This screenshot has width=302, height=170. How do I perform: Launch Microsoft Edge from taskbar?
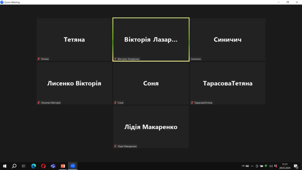pyautogui.click(x=34, y=166)
